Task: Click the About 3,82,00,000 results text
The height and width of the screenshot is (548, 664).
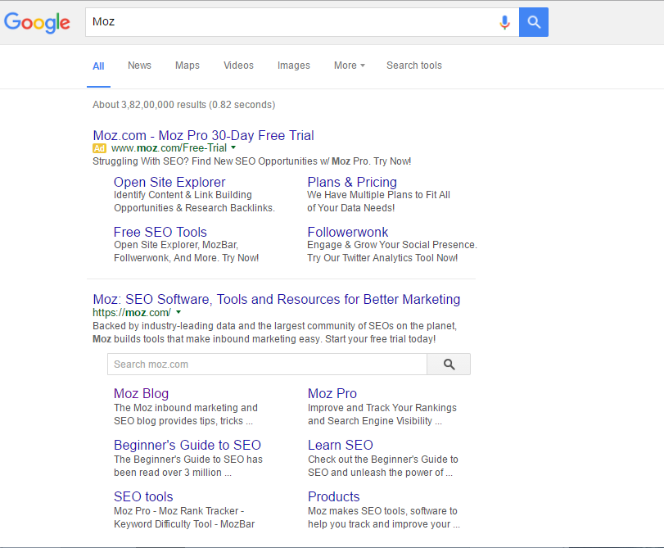Action: coord(183,105)
